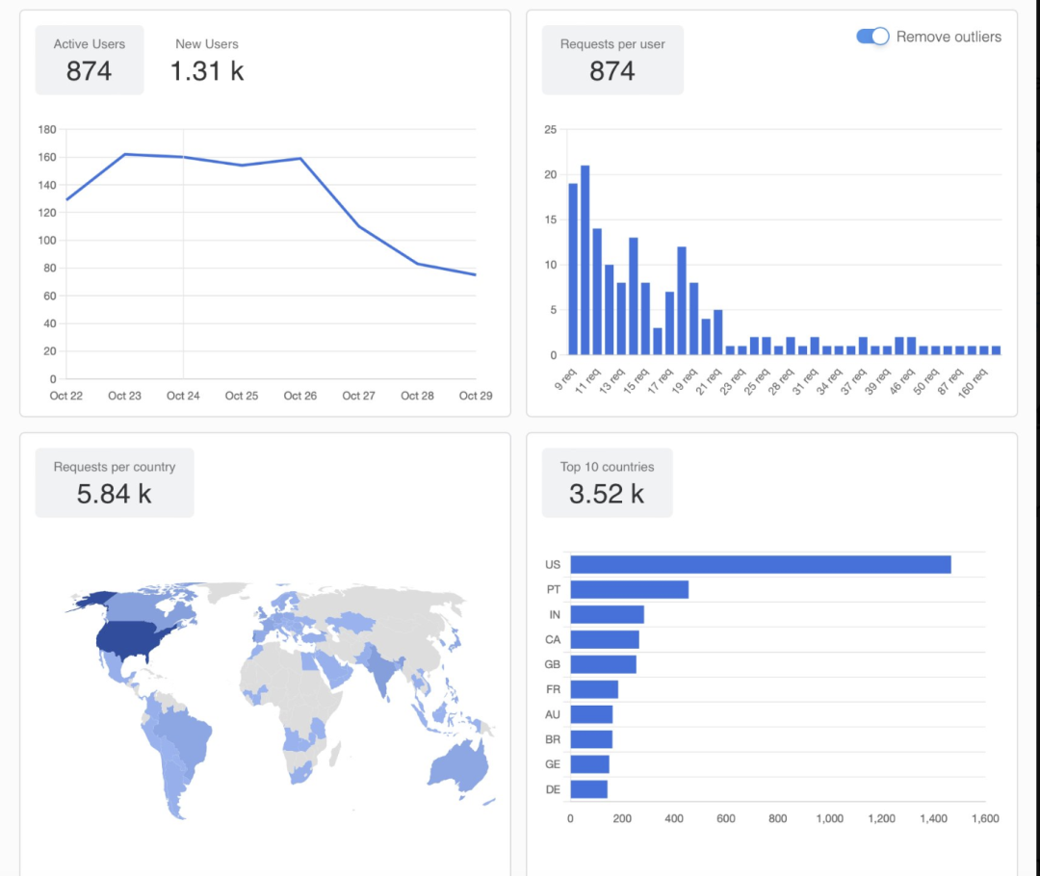Click the GE bar in countries chart

589,764
